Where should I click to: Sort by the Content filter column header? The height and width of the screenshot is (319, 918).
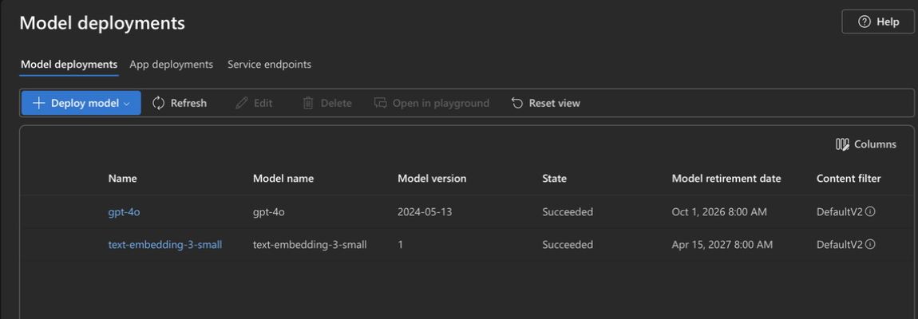(x=849, y=179)
